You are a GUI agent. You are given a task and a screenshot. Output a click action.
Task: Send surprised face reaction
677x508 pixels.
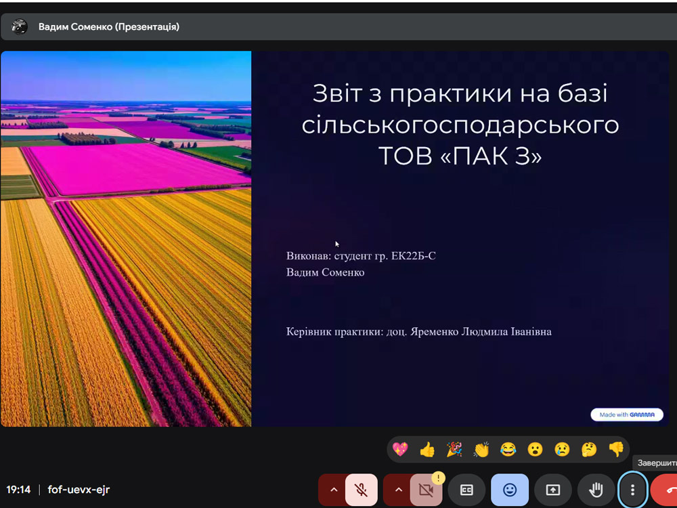click(x=535, y=449)
